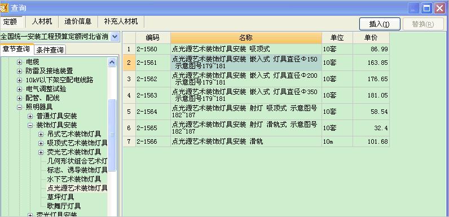Select row code 2-1565
449x217 pixels.
[x=153, y=128]
